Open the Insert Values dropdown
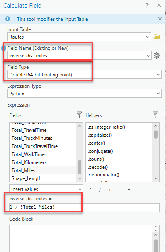The height and width of the screenshot is (252, 166). 46,189
